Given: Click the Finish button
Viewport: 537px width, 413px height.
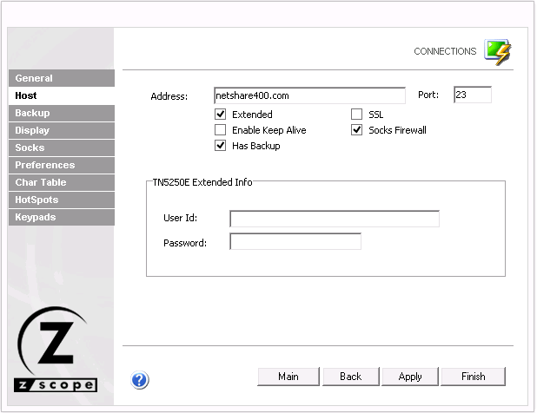Looking at the screenshot, I should [x=473, y=377].
